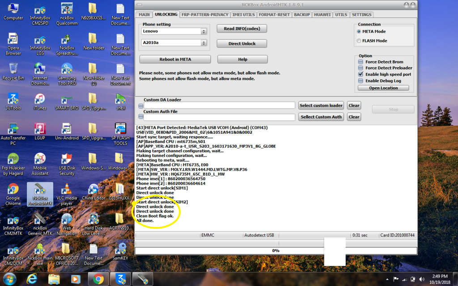Open the Frp HiJacker by Hagard icon
Screen dimensions: 458x286
coord(13,160)
